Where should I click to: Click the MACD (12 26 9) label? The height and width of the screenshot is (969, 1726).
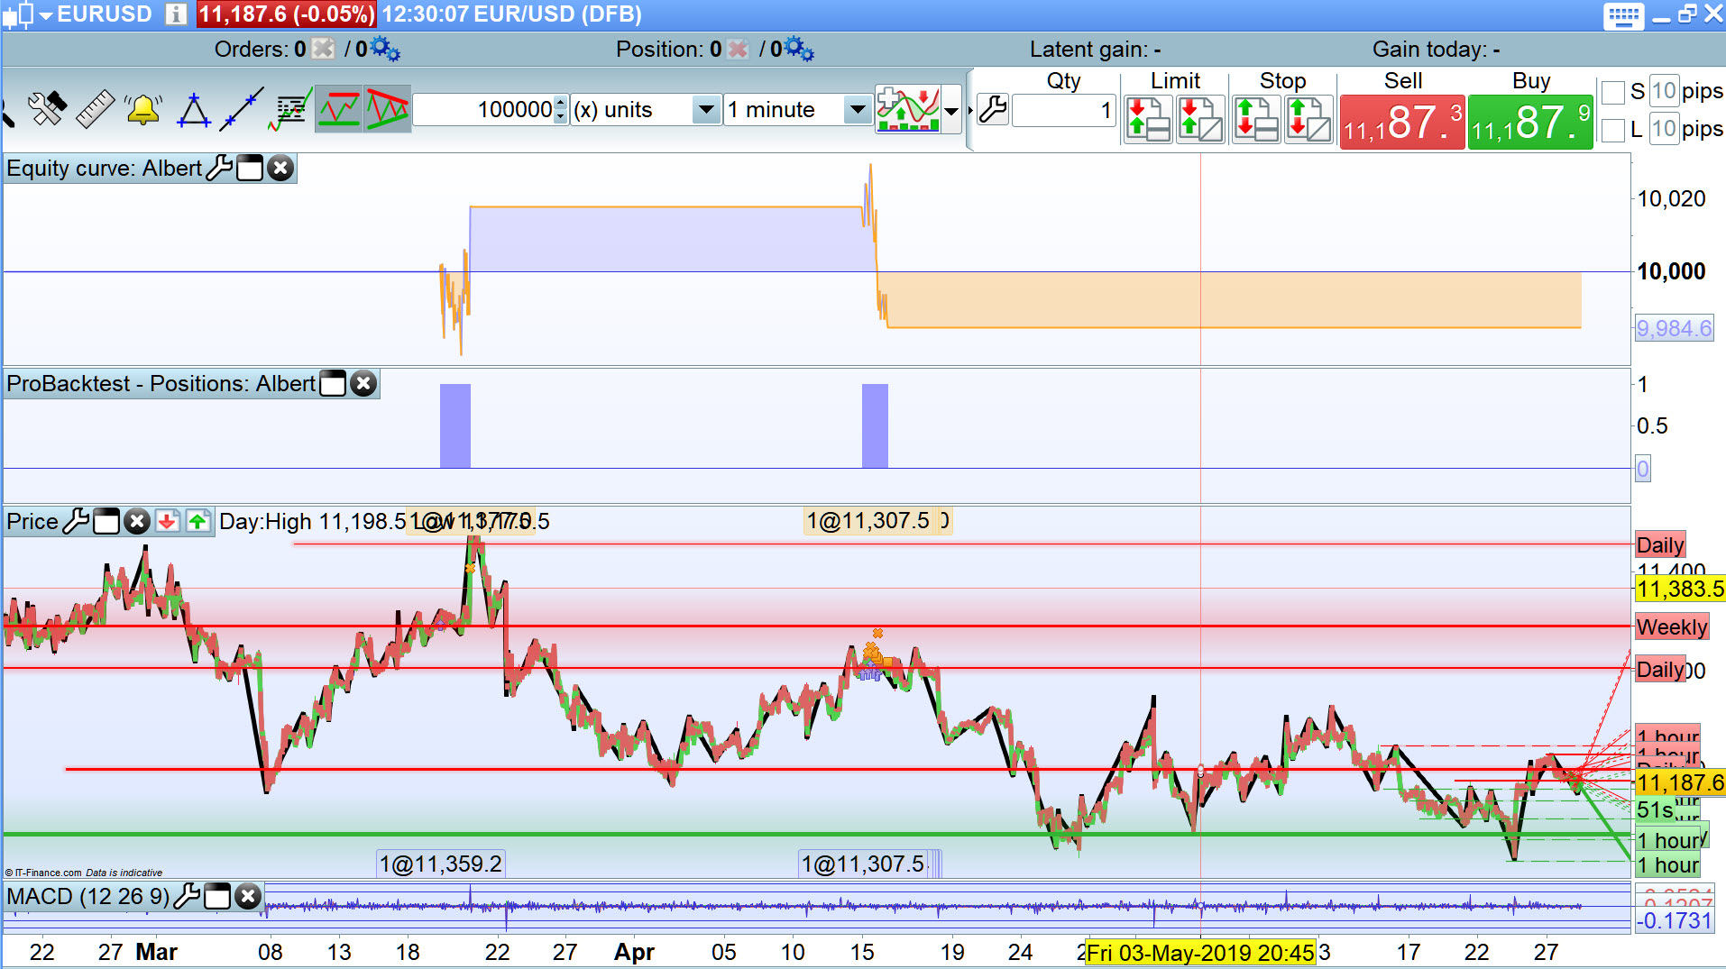coord(87,897)
